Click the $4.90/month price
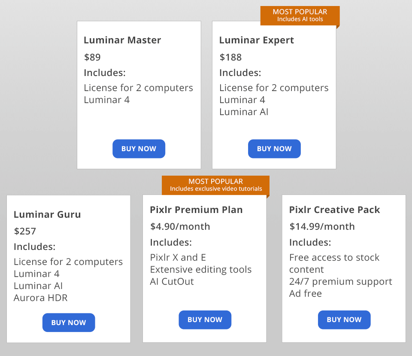Image resolution: width=412 pixels, height=356 pixels. pos(180,226)
